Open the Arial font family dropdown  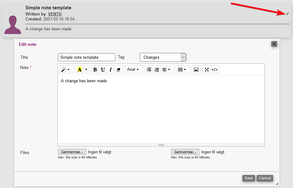coord(133,70)
